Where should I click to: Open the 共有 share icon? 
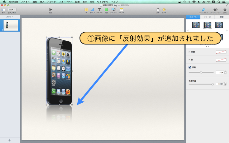click(158, 10)
